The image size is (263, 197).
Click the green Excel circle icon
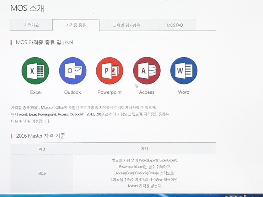(x=35, y=71)
